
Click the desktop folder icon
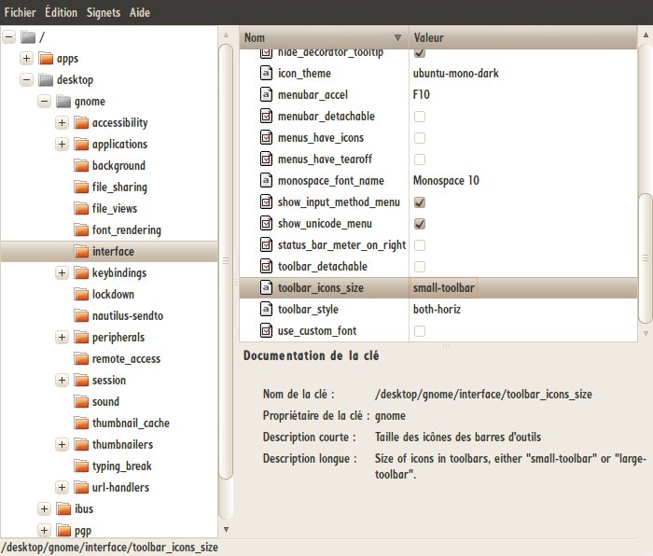point(46,79)
